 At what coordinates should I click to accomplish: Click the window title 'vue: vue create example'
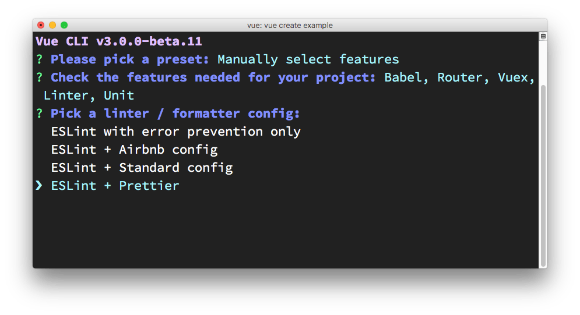[x=290, y=25]
